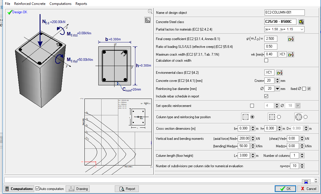Toggle the Auto computation checkbox
The height and width of the screenshot is (194, 321).
pyautogui.click(x=37, y=189)
